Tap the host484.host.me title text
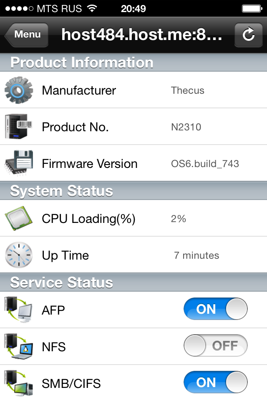The image size is (267, 400). click(x=142, y=35)
